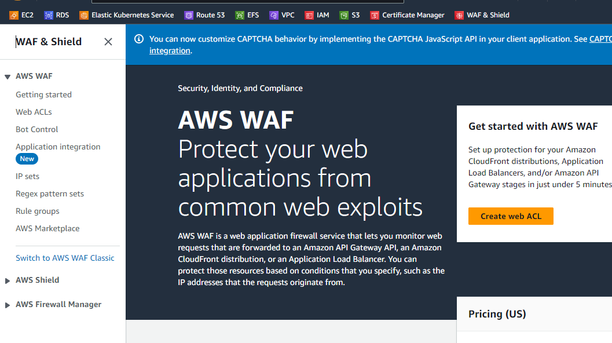The height and width of the screenshot is (343, 612).
Task: Click the 'New' badge under Application integration
Action: [x=27, y=159]
